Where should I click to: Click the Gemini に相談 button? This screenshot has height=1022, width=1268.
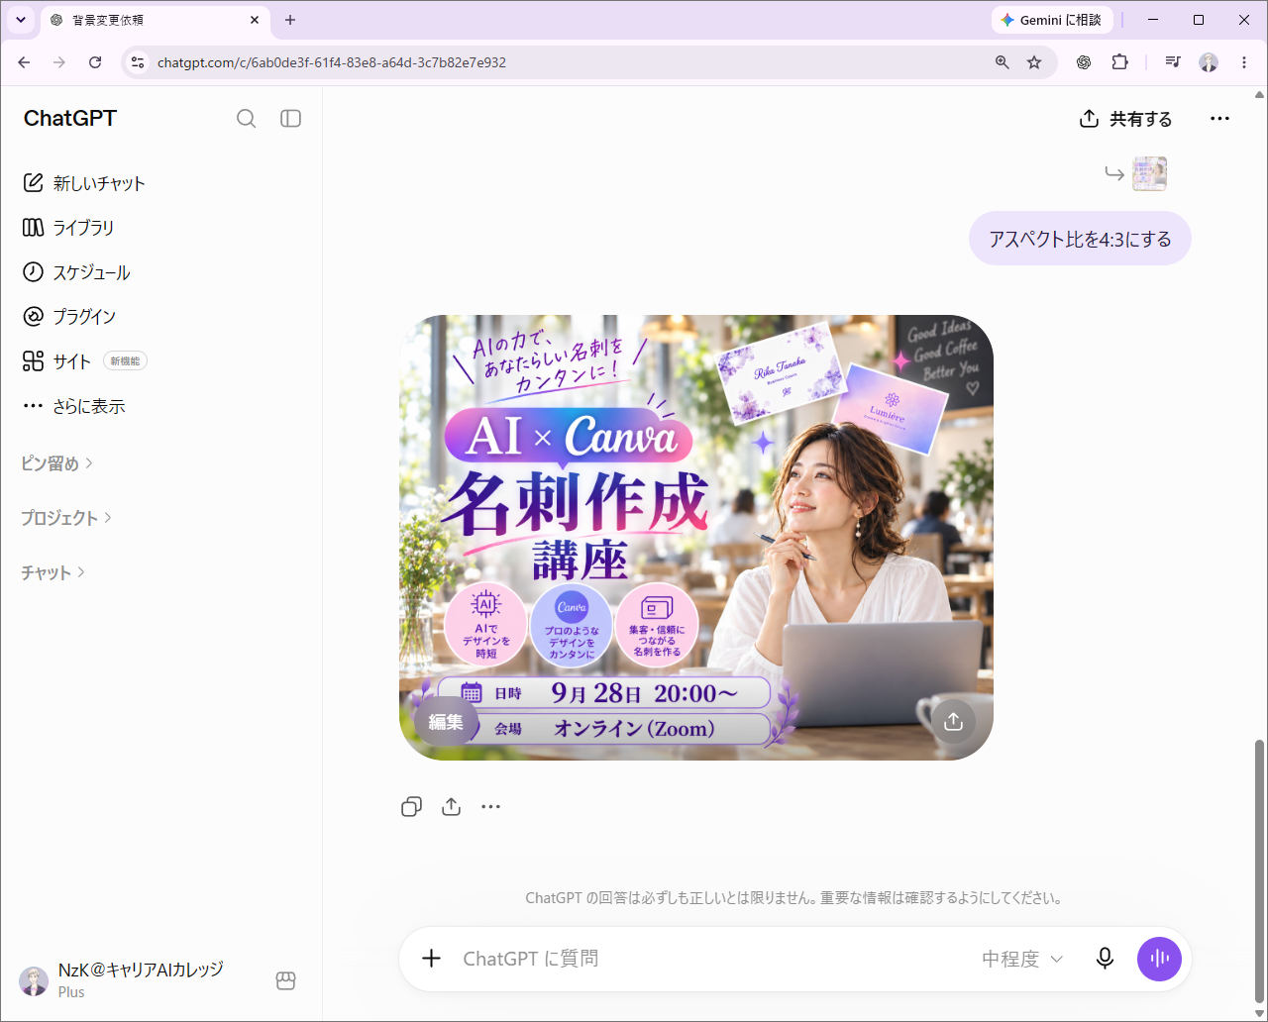point(1051,20)
